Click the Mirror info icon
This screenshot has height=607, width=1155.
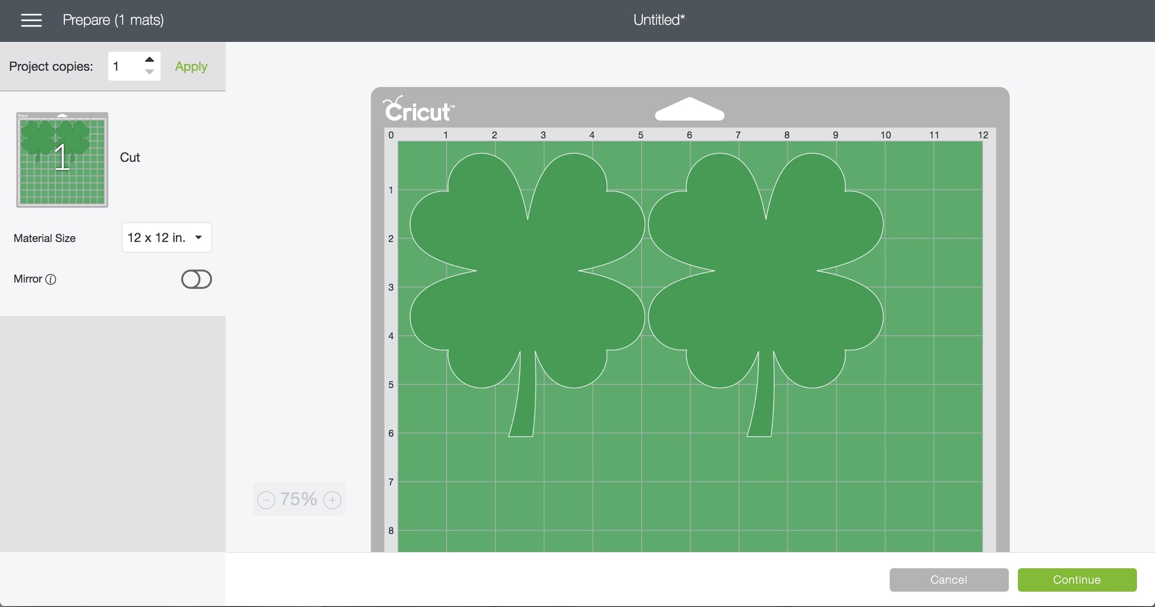51,279
